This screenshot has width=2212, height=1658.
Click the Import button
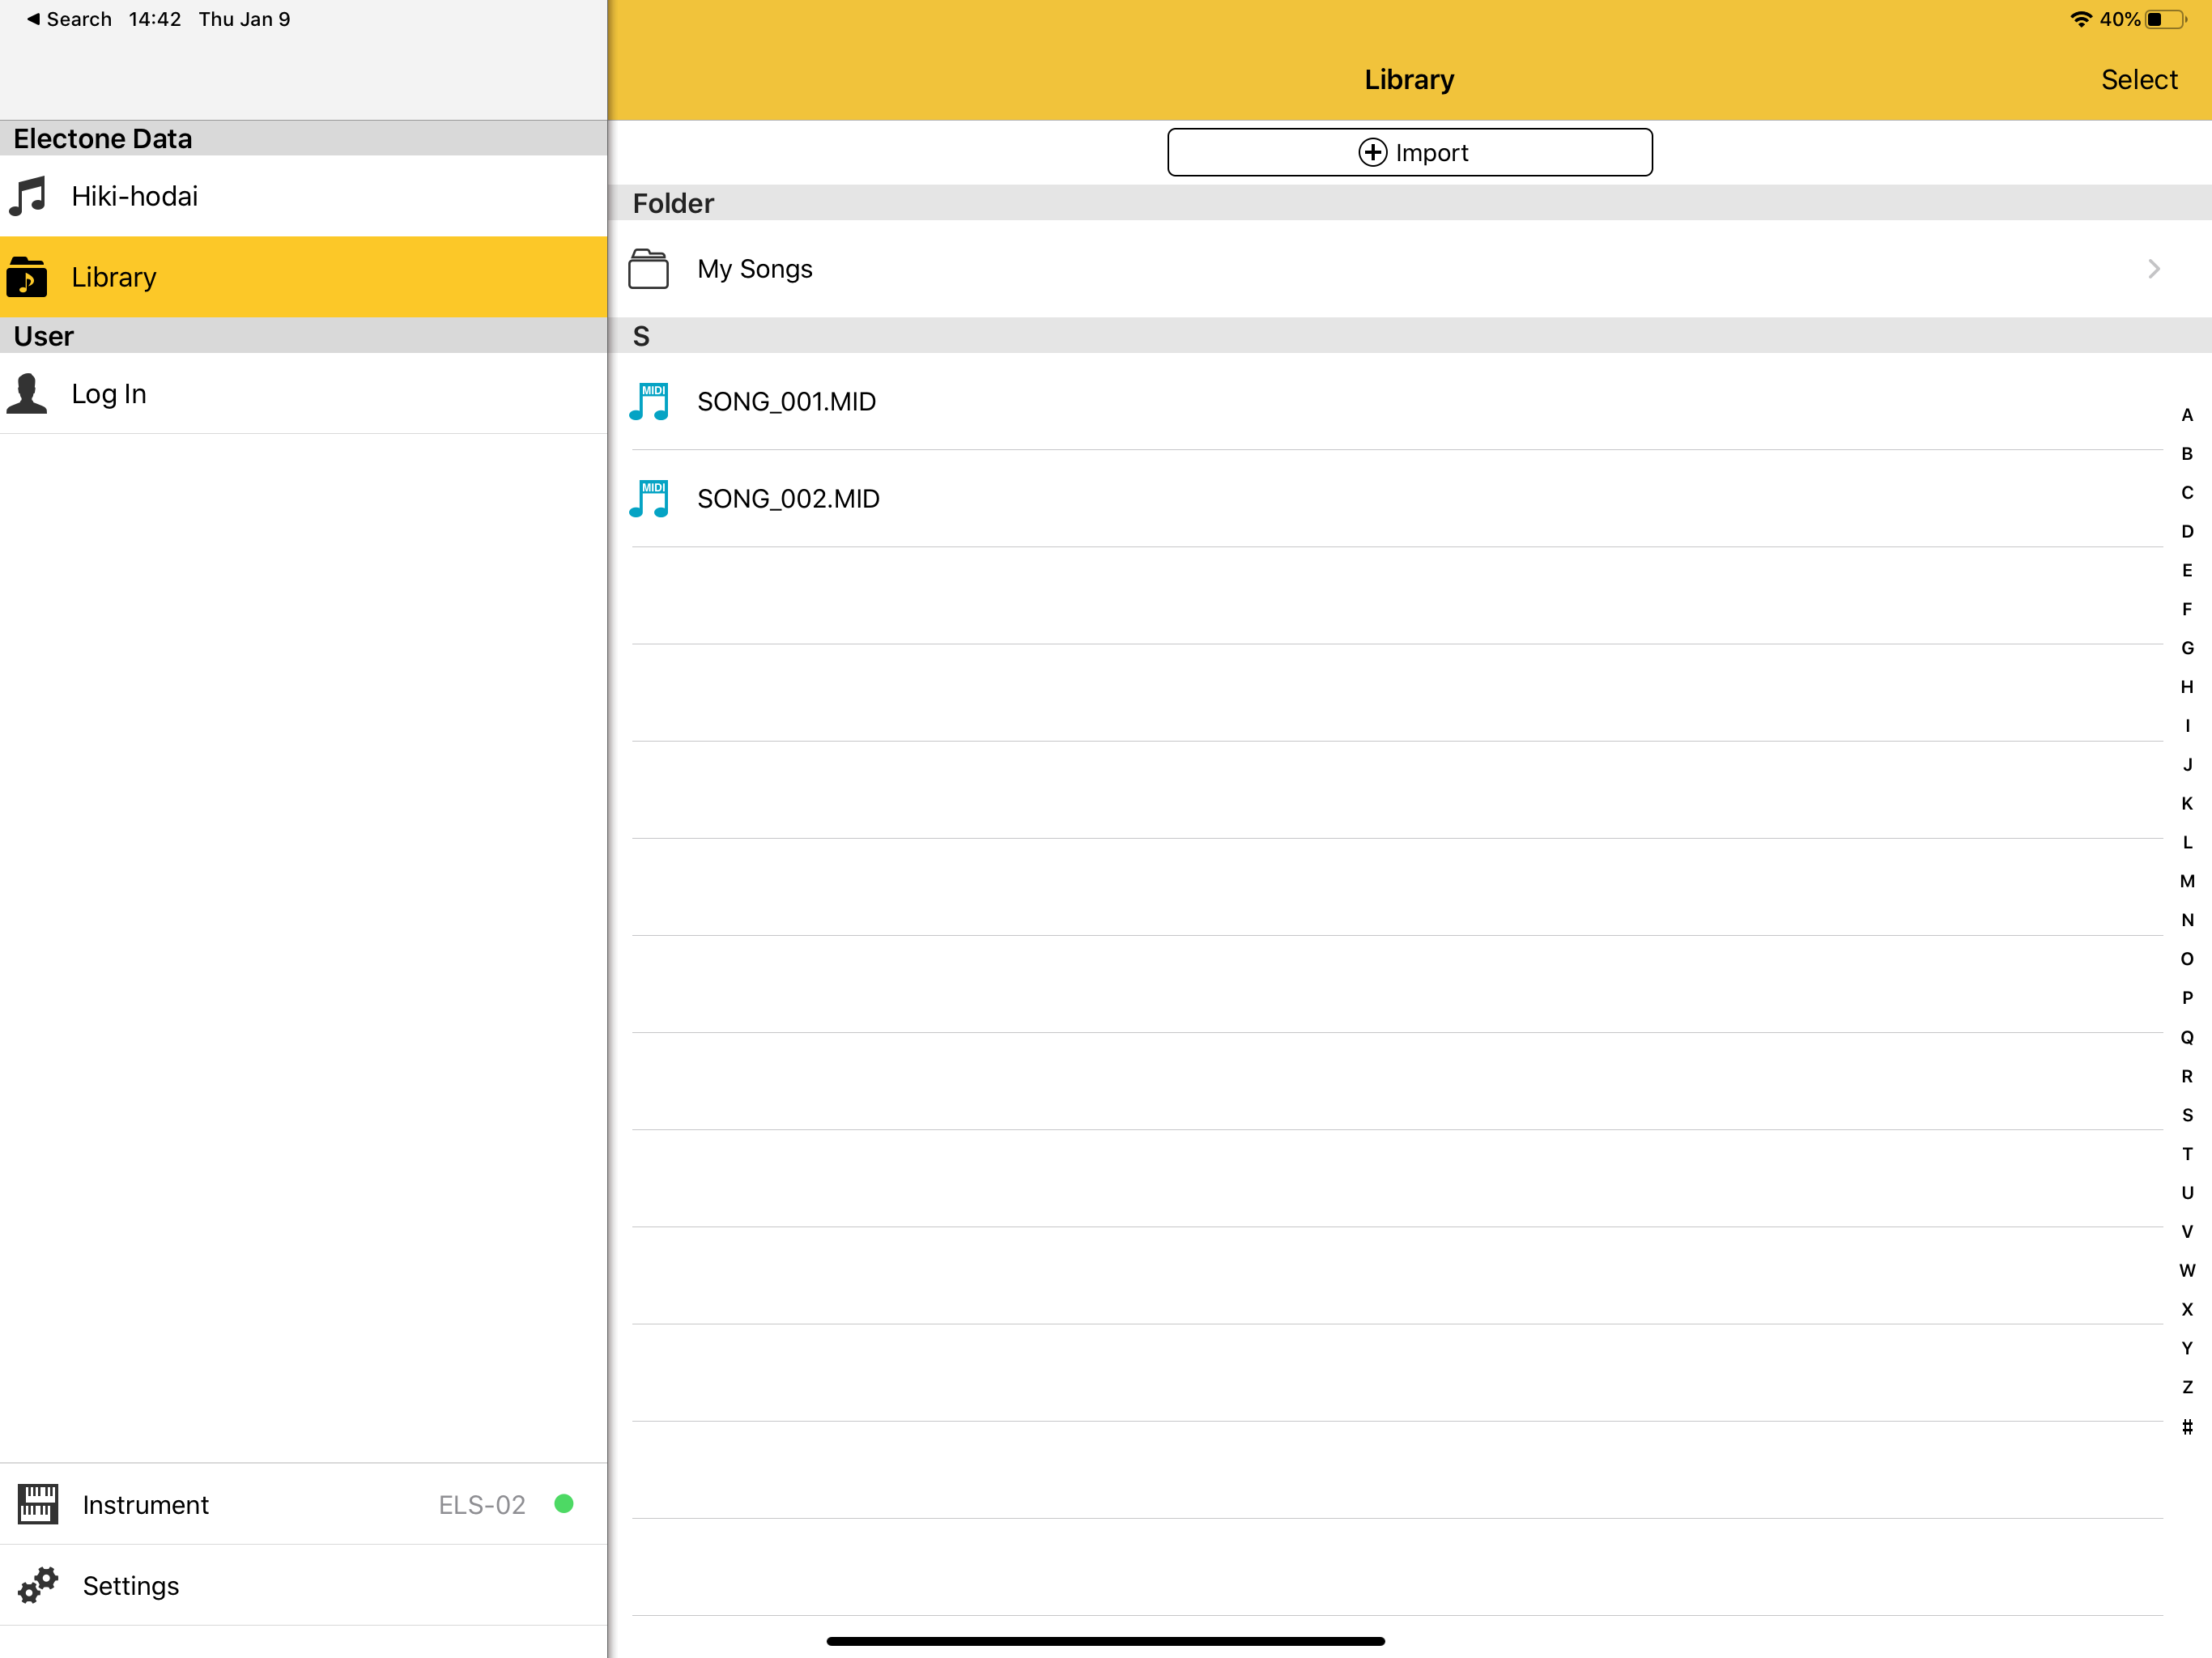[1410, 152]
